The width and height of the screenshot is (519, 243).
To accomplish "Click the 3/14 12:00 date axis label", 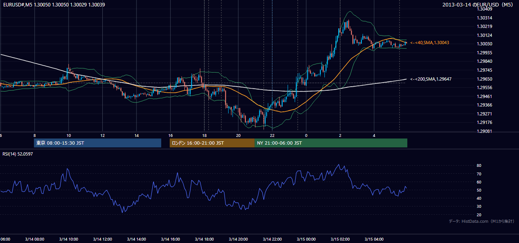I will point(102,239).
